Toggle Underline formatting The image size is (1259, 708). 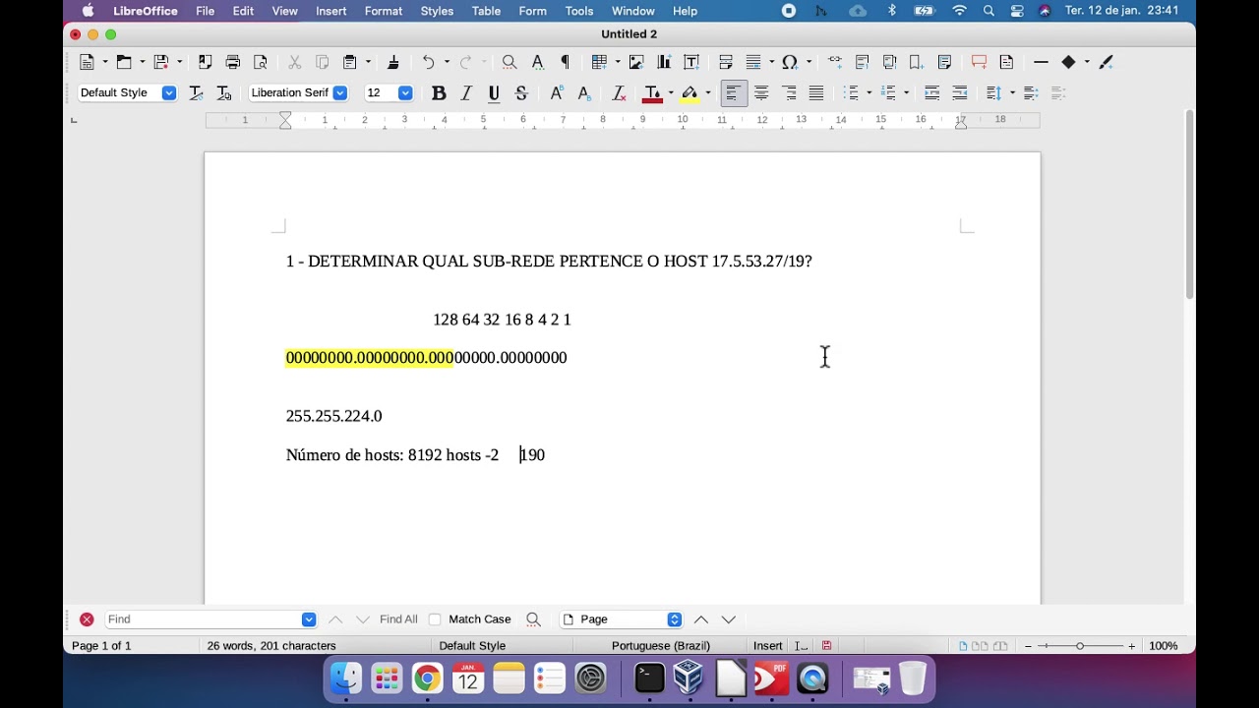(494, 93)
